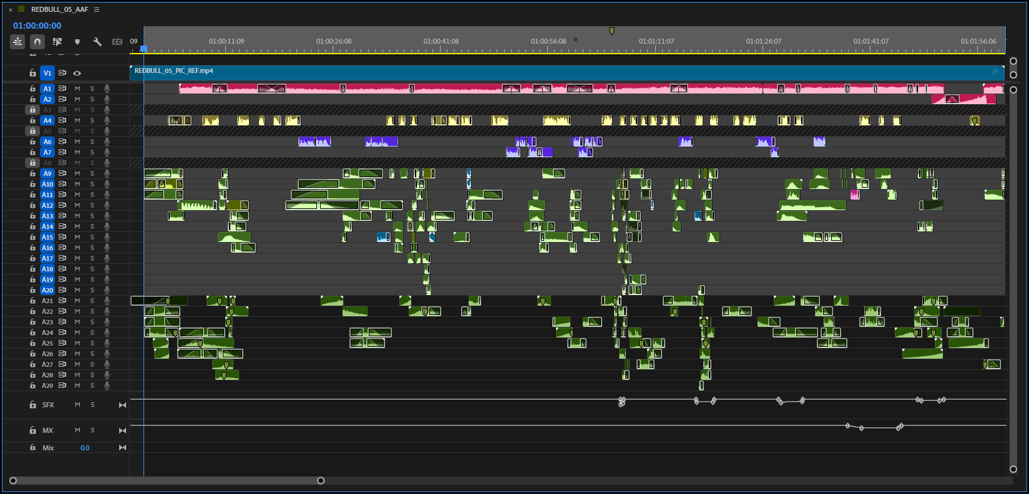Show keyframes control on MX track

(x=122, y=430)
